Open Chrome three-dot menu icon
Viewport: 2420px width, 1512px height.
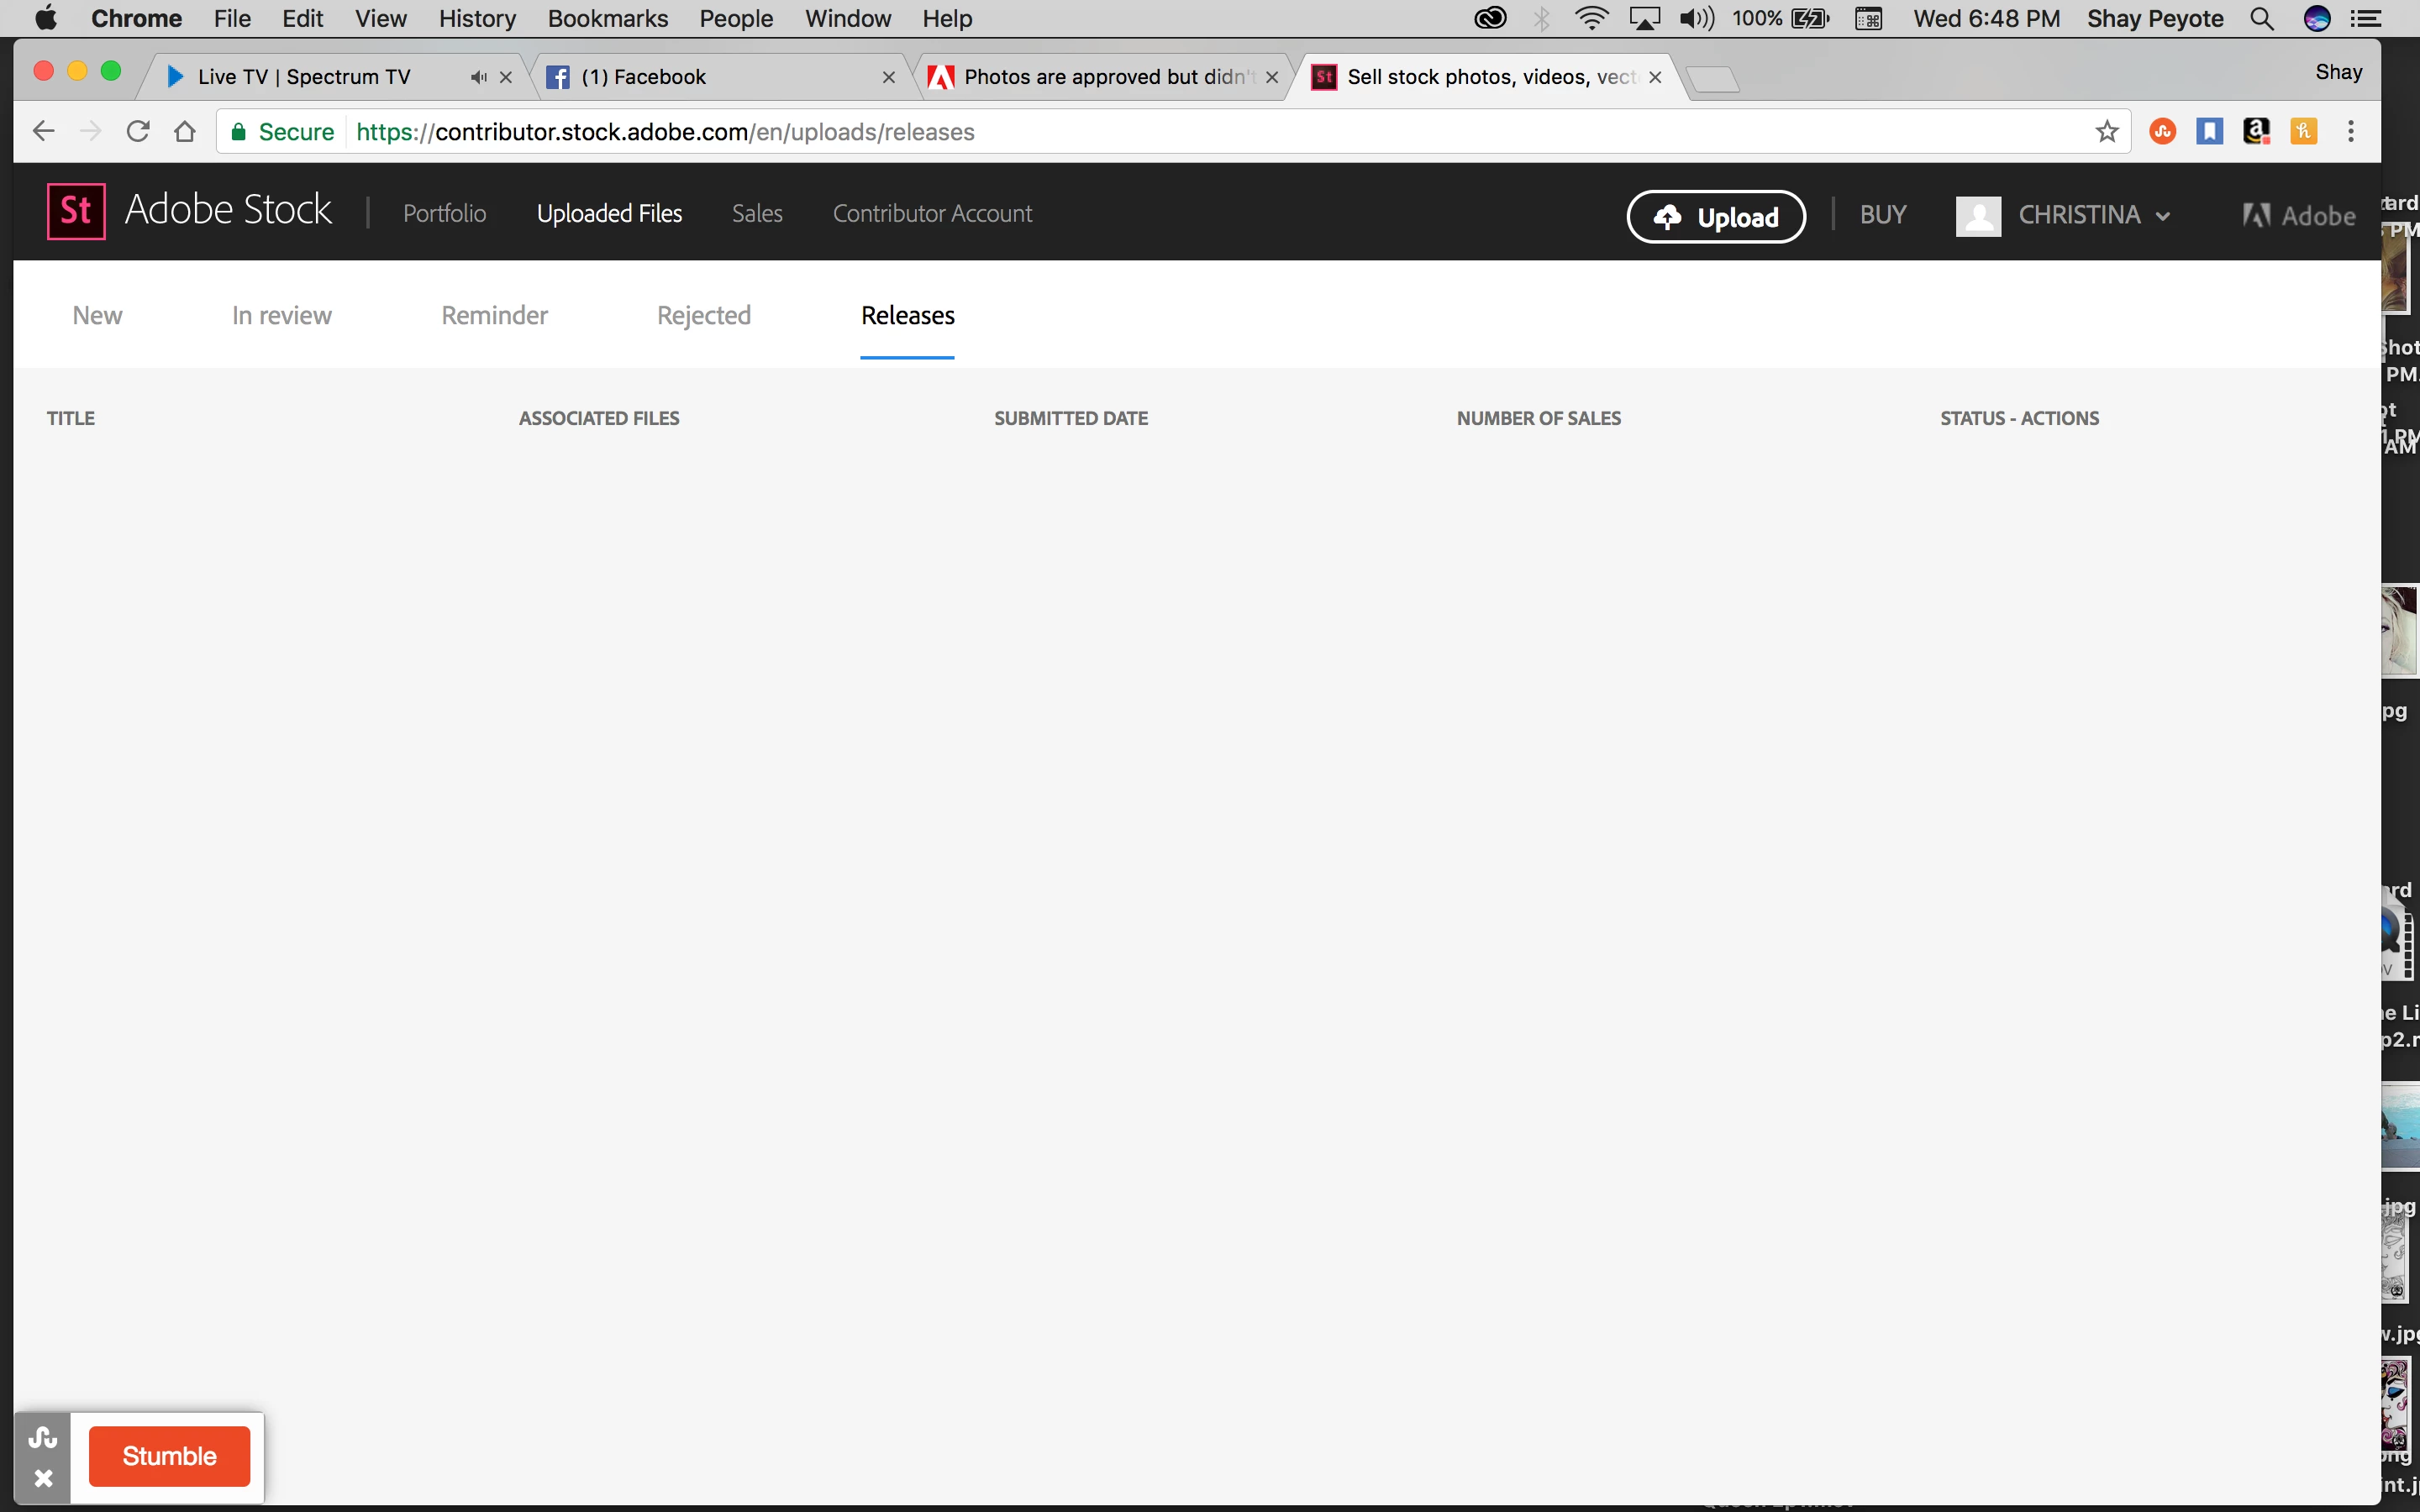click(2351, 132)
